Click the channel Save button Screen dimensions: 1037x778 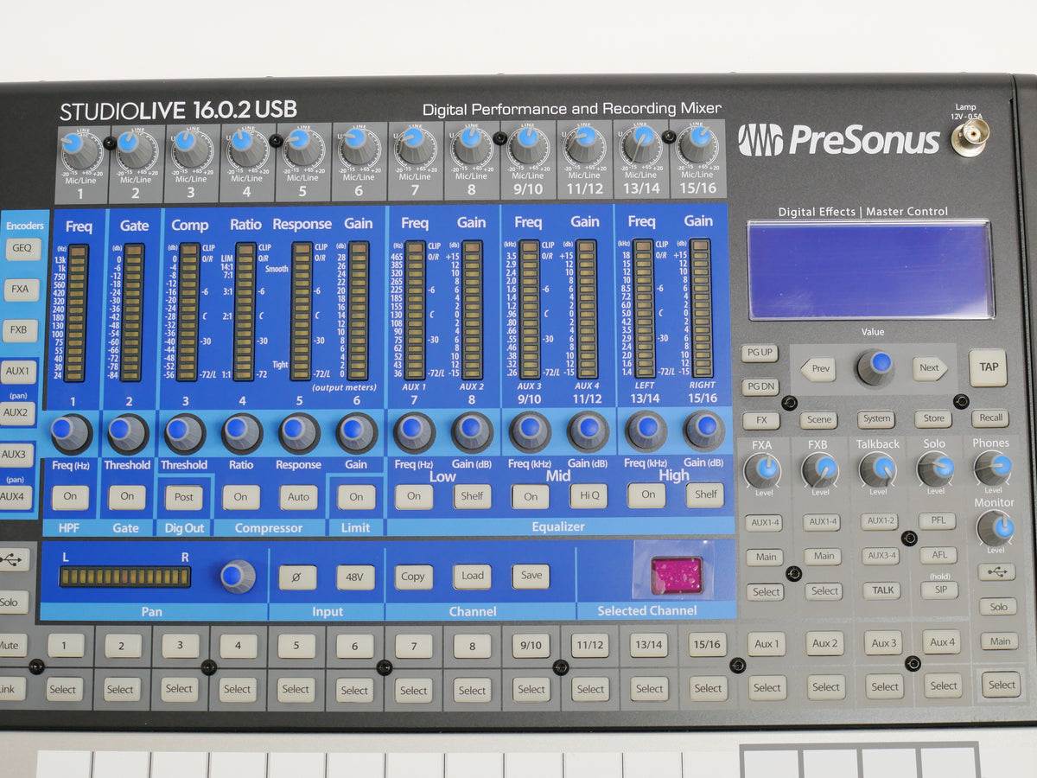(531, 576)
